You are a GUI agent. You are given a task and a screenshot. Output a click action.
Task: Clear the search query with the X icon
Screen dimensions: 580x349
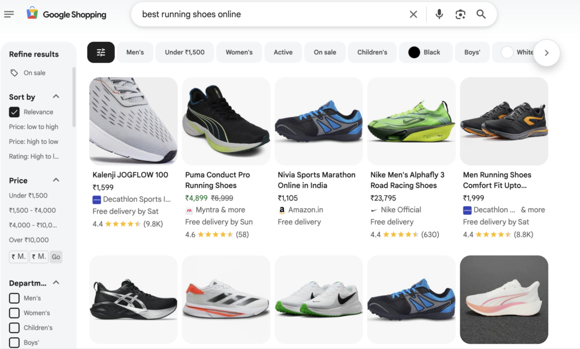(413, 14)
